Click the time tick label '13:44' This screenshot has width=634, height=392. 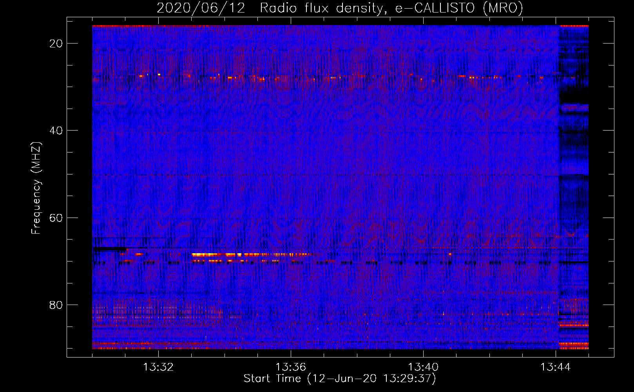(556, 367)
